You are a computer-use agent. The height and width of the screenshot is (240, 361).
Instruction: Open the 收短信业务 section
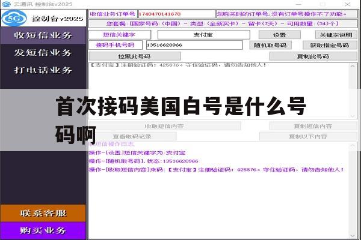43,35
